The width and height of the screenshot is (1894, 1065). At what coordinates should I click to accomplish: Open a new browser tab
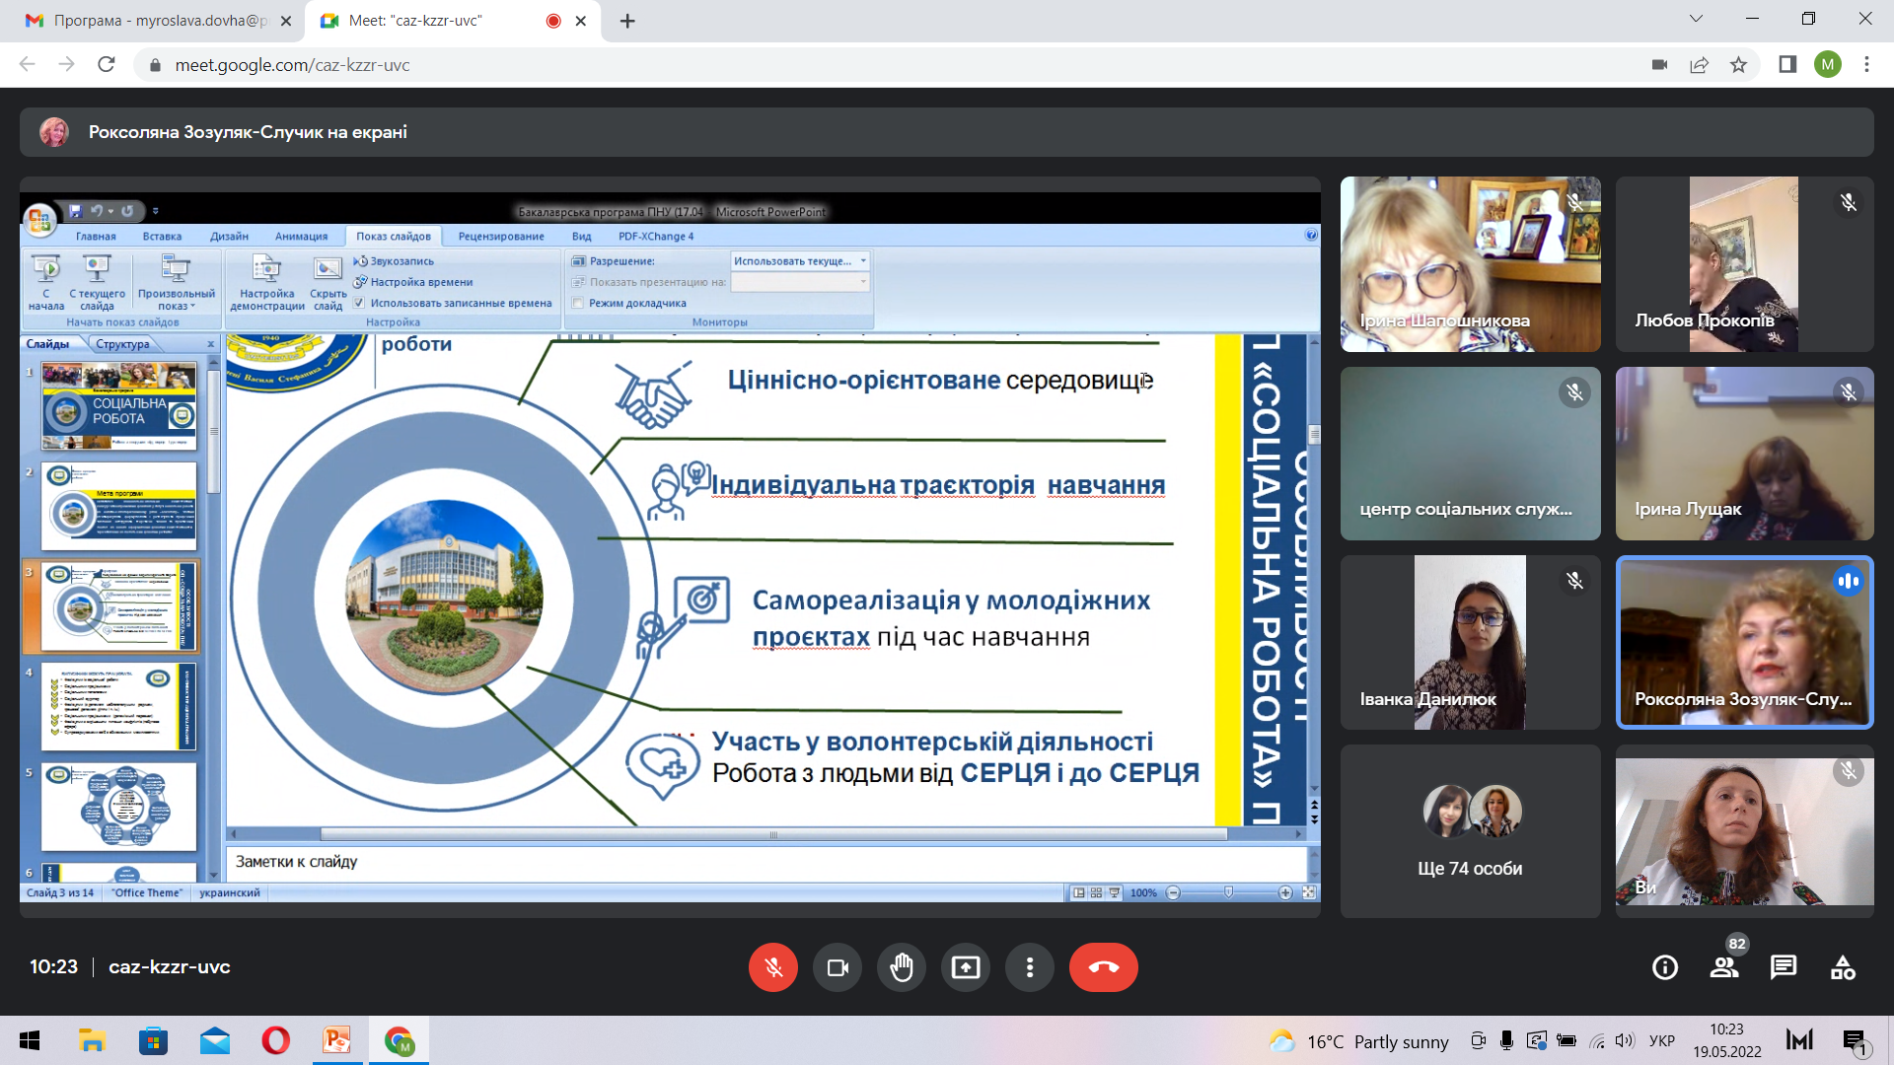[x=627, y=21]
